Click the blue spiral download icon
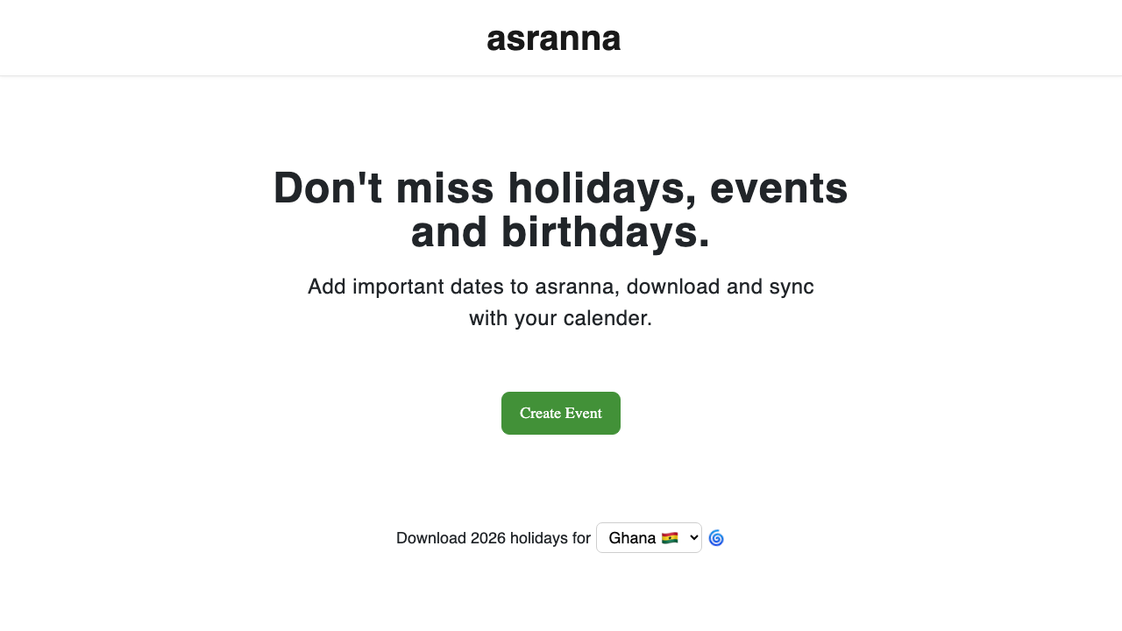Viewport: 1122px width, 631px height. tap(716, 538)
